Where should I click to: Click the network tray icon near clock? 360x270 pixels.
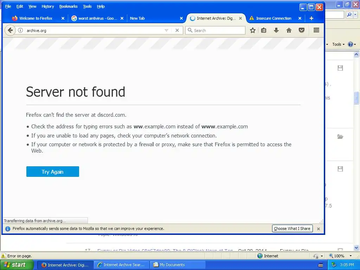click(334, 265)
